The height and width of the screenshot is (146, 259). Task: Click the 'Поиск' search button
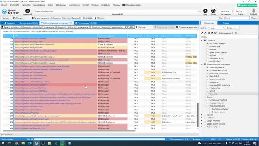(x=254, y=18)
